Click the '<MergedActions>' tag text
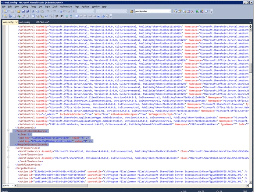 coord(26,168)
